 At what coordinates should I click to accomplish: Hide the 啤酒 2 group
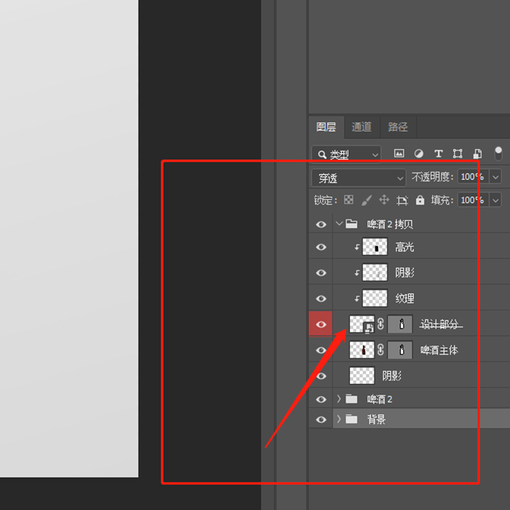click(321, 399)
